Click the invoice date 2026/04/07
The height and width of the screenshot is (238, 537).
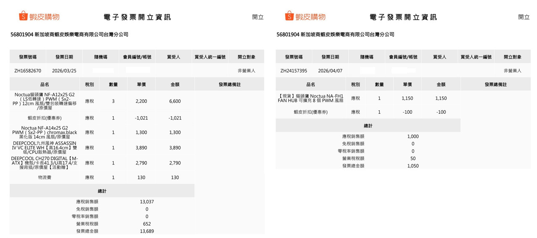tap(330, 71)
